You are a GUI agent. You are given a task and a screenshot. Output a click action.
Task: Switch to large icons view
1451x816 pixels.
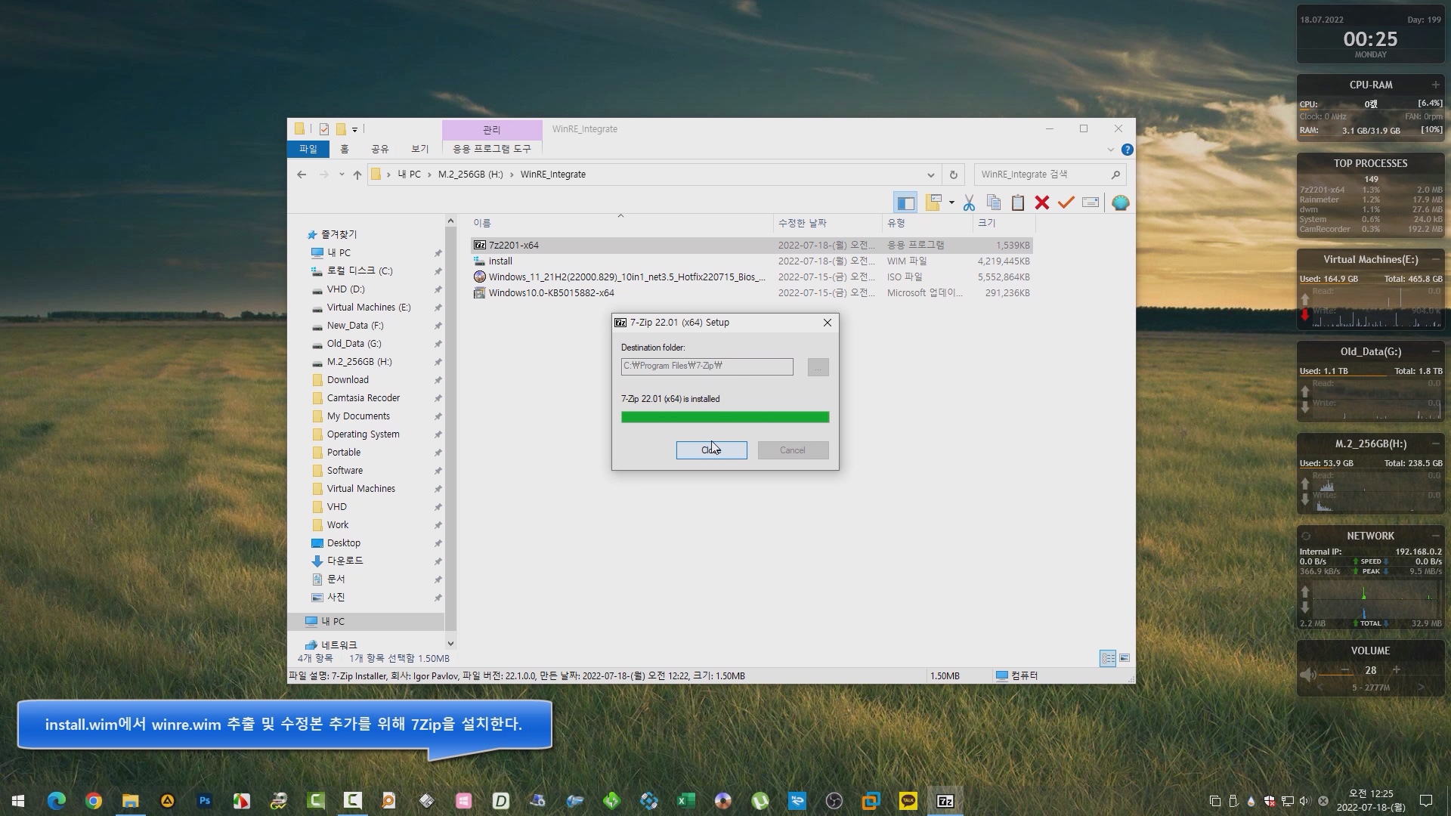1125,659
